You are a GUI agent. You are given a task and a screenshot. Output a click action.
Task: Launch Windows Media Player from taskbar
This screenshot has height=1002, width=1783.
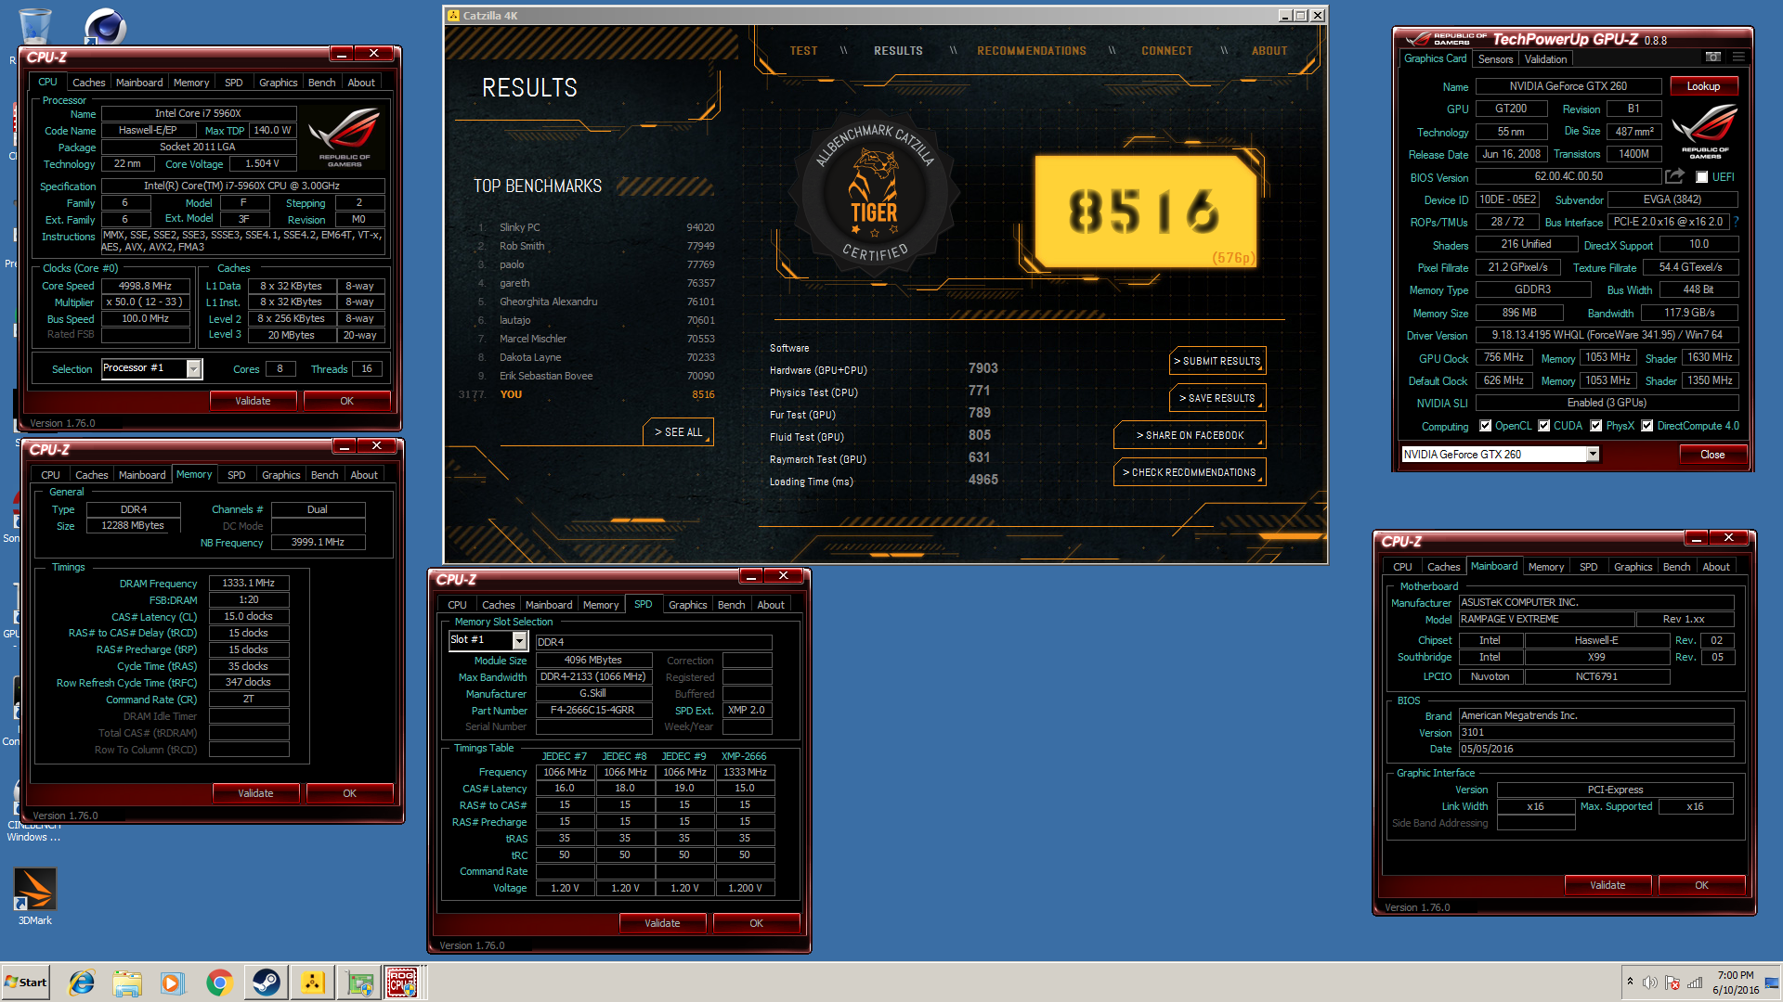click(x=172, y=983)
